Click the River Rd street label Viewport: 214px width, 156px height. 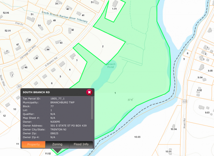(x=184, y=123)
